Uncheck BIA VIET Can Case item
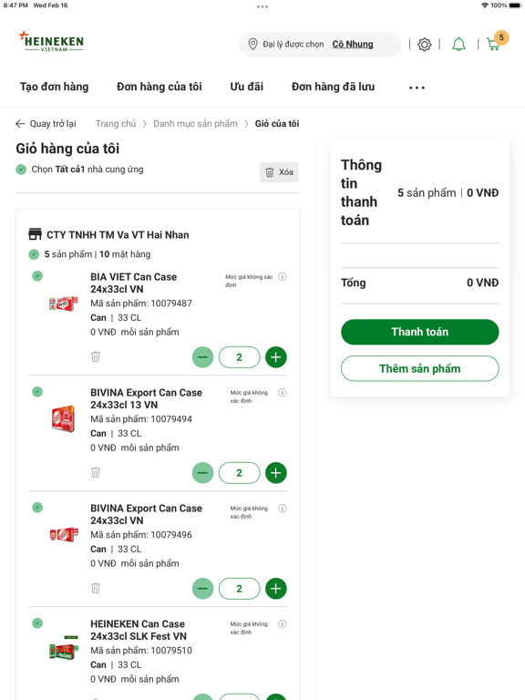The height and width of the screenshot is (700, 525). 37,276
